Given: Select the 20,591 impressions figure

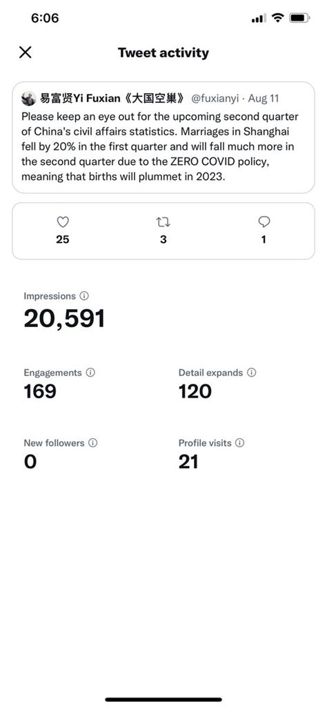Looking at the screenshot, I should pyautogui.click(x=64, y=319).
